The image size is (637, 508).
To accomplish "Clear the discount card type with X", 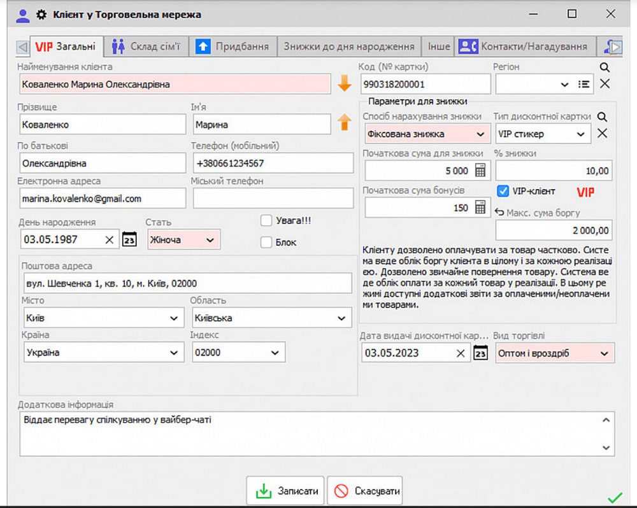I will click(603, 134).
